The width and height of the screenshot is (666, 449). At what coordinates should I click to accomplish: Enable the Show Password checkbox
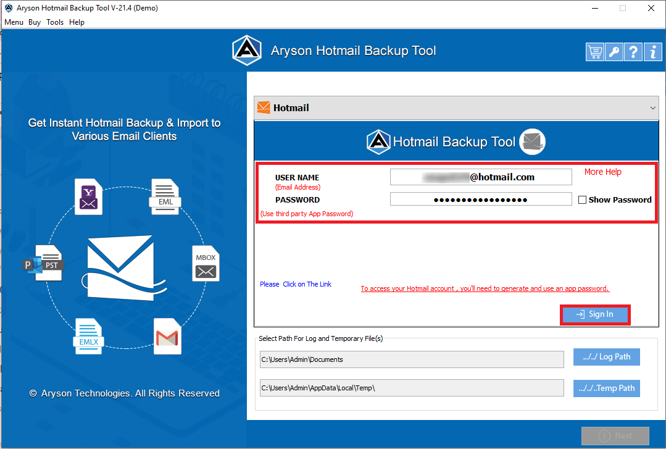(x=582, y=200)
